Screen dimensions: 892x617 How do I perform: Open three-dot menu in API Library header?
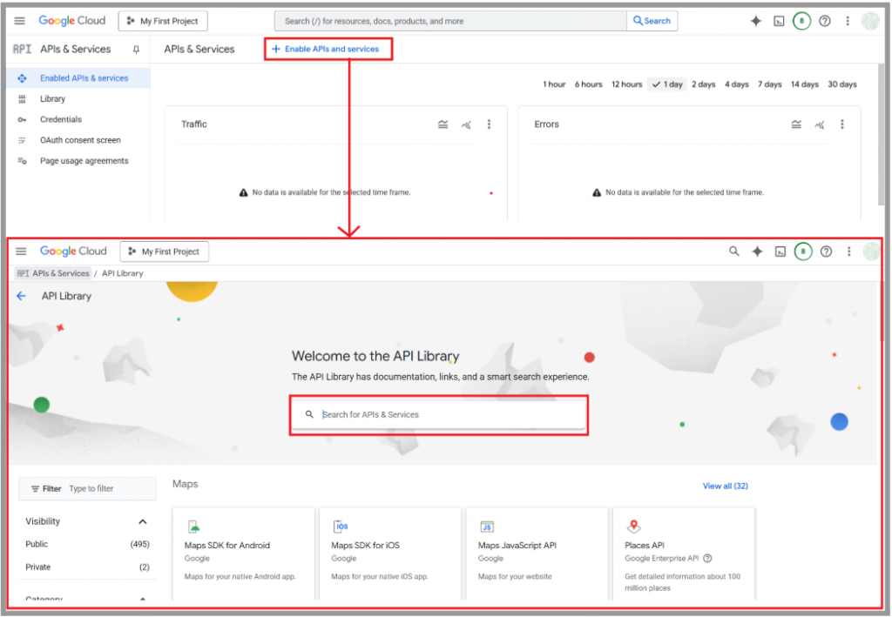click(848, 251)
